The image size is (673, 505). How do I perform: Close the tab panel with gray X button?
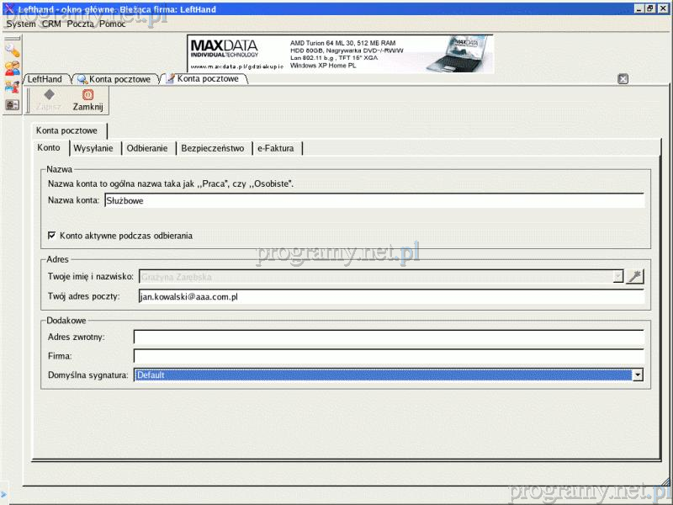pyautogui.click(x=623, y=79)
